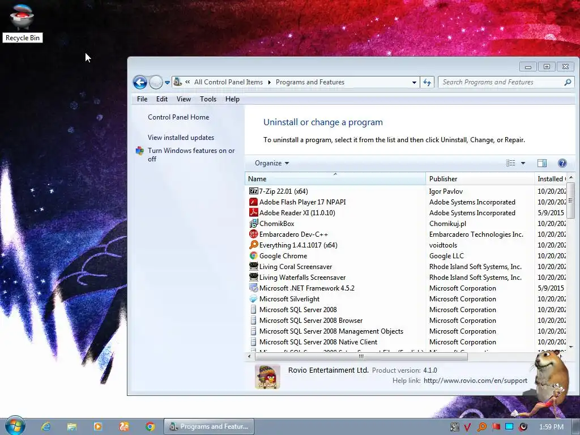Launch Google Chrome from taskbar

point(150,427)
